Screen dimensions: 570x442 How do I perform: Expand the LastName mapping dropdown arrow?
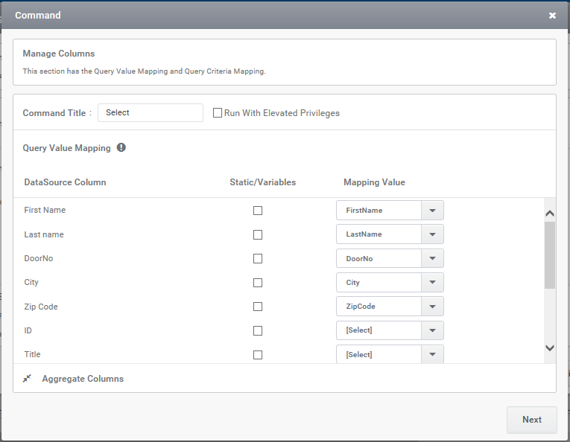click(x=432, y=234)
